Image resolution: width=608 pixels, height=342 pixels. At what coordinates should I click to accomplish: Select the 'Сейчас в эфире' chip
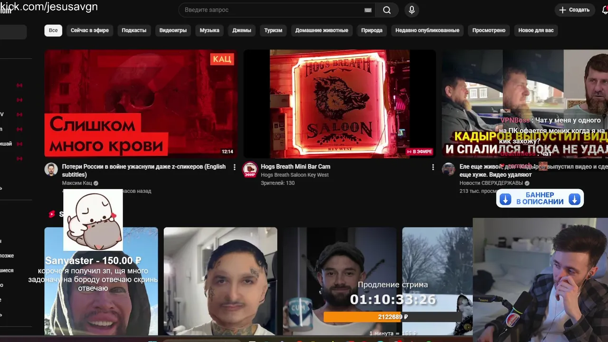(x=90, y=30)
